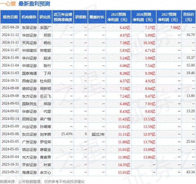Viewport: 196px width, 184px height.
Task: Click target price 19.46
Action: [x=190, y=73]
